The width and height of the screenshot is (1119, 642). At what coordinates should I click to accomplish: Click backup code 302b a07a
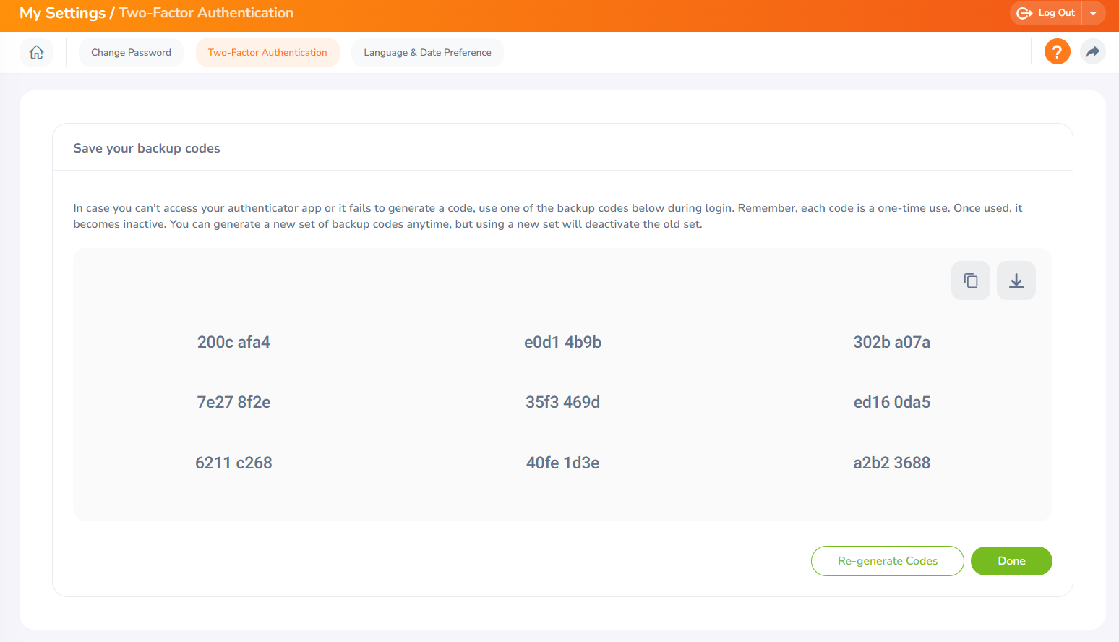[x=891, y=342]
